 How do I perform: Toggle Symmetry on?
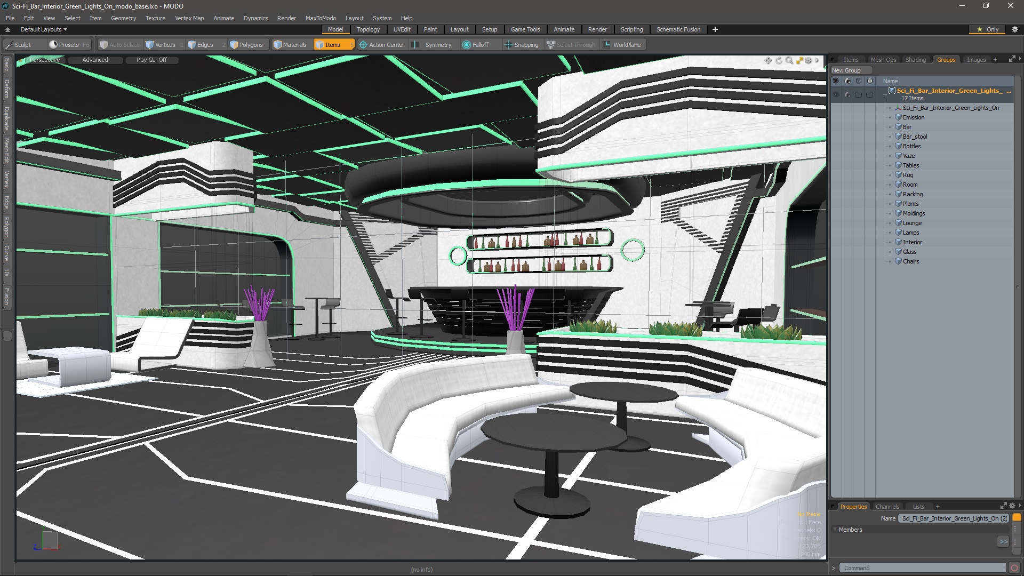click(433, 45)
